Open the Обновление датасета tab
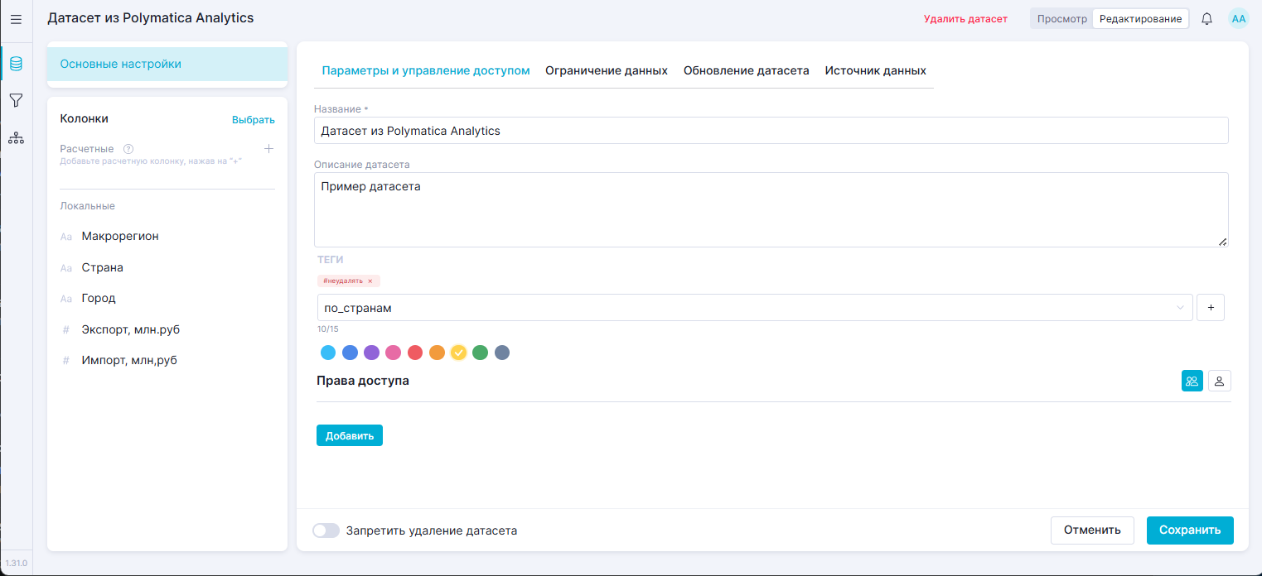Image resolution: width=1262 pixels, height=576 pixels. (x=746, y=70)
